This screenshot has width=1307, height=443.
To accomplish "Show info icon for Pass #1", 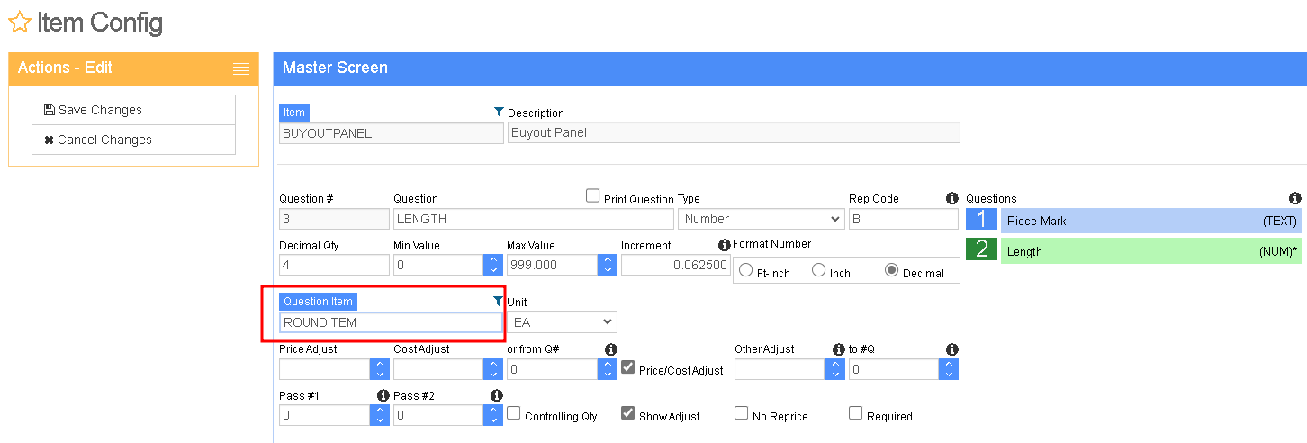I will click(383, 395).
